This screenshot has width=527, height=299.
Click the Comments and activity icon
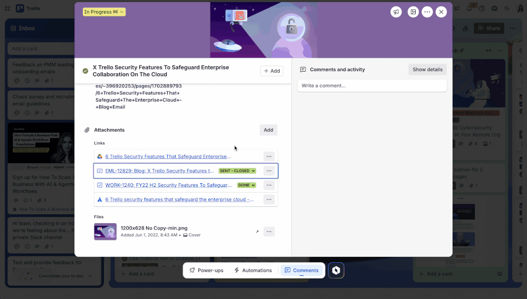[x=303, y=69]
